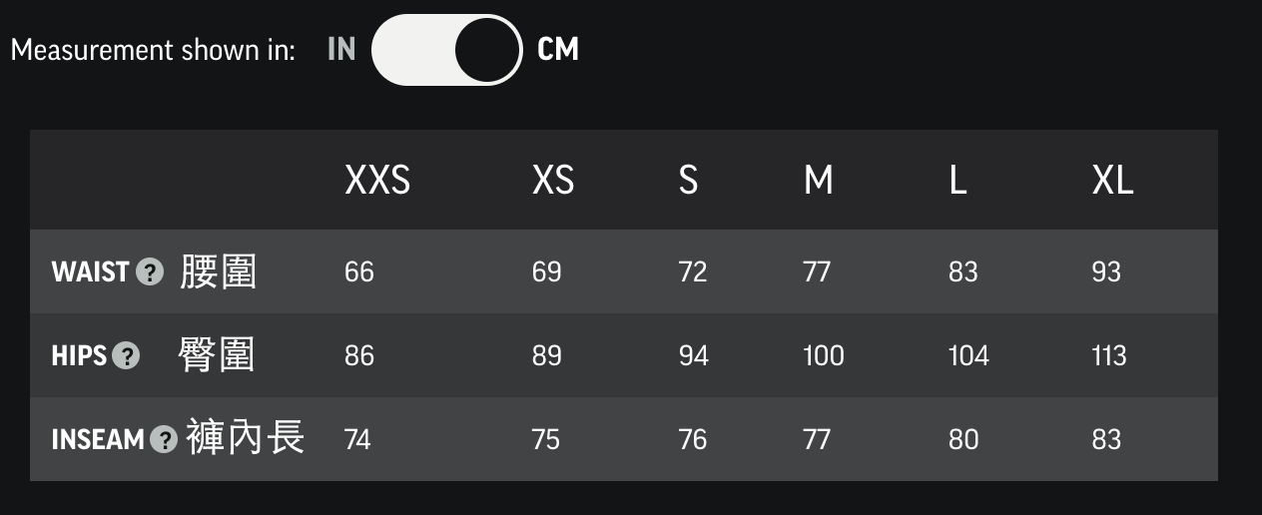Viewport: 1262px width, 515px height.
Task: Select the XL waist value 93
Action: [x=1106, y=271]
